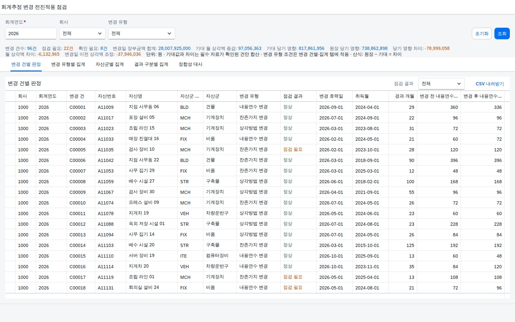Image resolution: width=515 pixels, height=322 pixels.
Task: Sort by the 자산명 column header
Action: 152,96
